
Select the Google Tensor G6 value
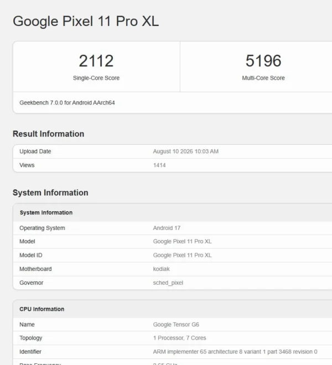tap(176, 325)
